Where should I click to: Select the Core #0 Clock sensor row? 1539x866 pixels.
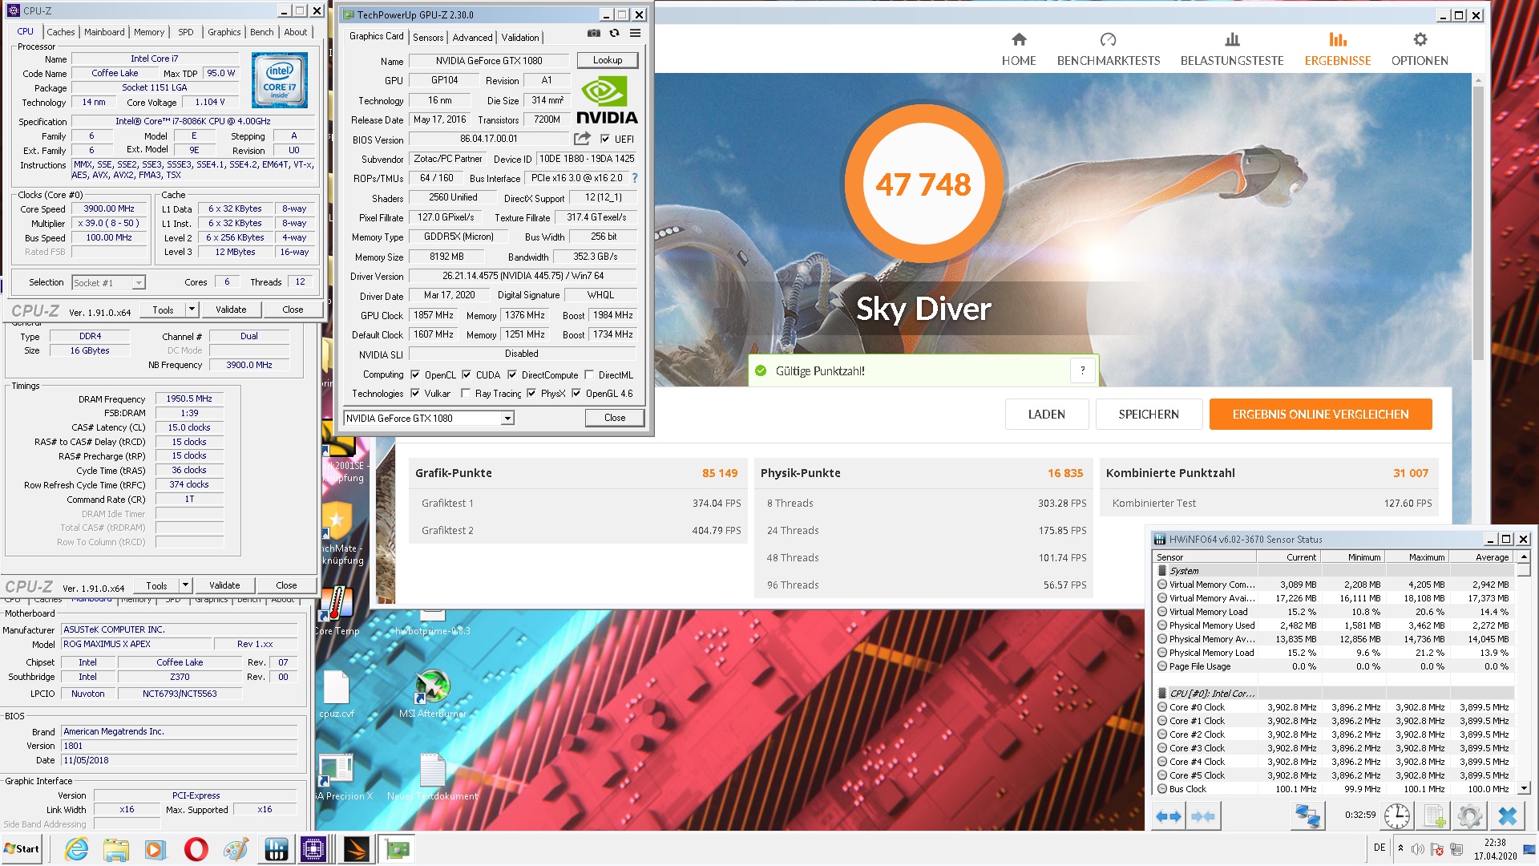point(1333,707)
